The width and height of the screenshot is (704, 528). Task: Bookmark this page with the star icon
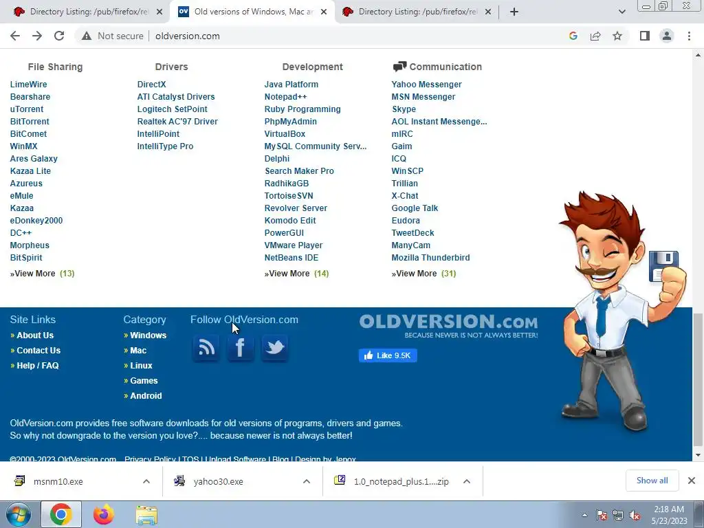pos(617,36)
